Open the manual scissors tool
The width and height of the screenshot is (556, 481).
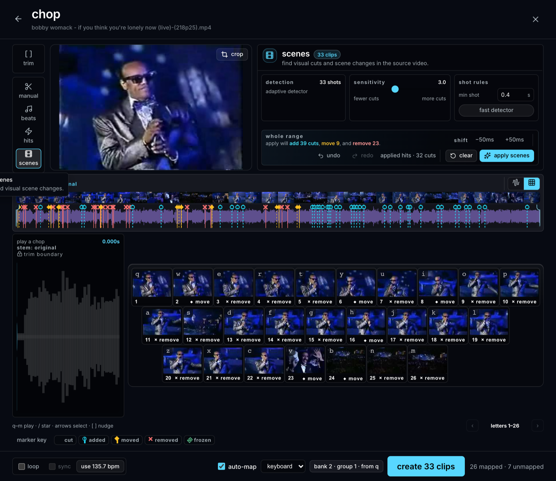28,91
